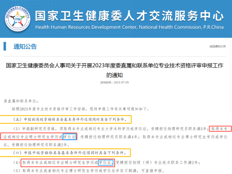Click the line 后，受聘担任助理研究员职务满2年。

[37, 145]
